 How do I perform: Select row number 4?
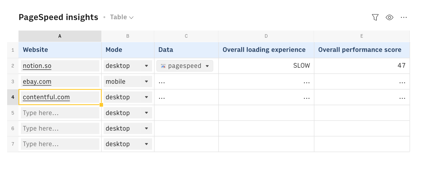coord(13,97)
